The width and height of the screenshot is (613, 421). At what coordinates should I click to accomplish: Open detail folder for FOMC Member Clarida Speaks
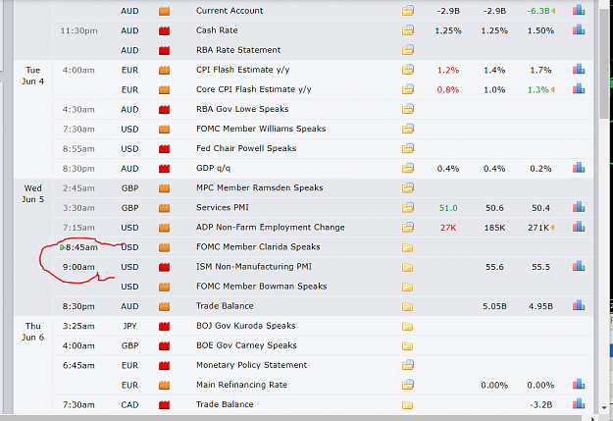tap(407, 247)
